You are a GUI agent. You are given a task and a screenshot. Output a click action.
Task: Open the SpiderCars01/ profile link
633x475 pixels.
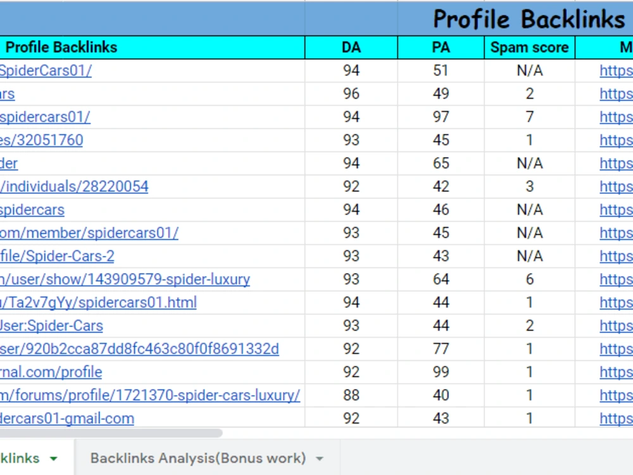tap(46, 71)
